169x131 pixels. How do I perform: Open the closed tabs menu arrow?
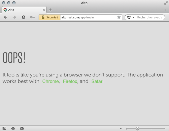pos(166,10)
